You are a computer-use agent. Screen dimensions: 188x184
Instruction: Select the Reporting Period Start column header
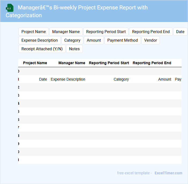click(109, 63)
